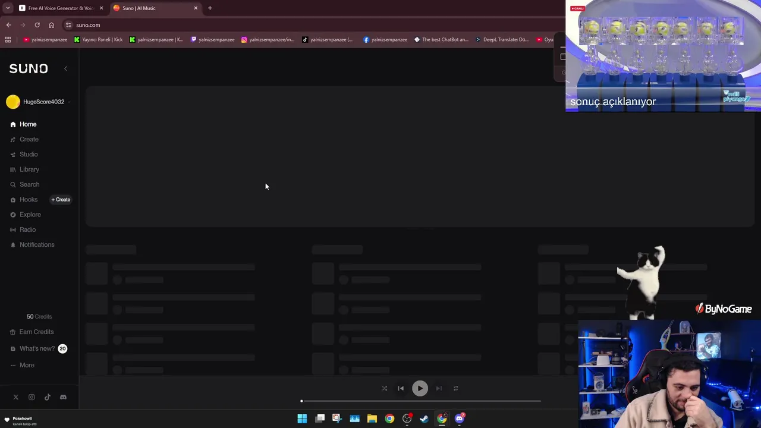Click the SUNO logo
The height and width of the screenshot is (428, 761).
pos(29,68)
